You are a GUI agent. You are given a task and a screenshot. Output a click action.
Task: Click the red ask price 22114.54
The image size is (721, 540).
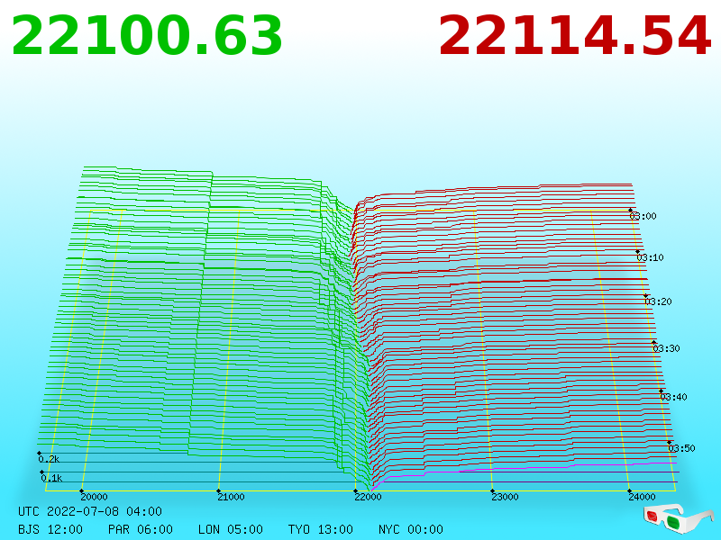coord(575,36)
